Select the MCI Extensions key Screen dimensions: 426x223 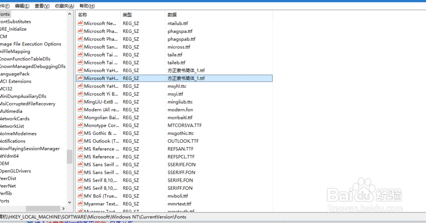pos(15,81)
